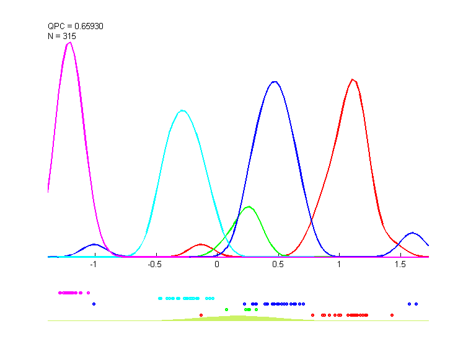Click the isolated blue dot below the magenta points
This screenshot has width=476, height=357.
click(x=94, y=304)
